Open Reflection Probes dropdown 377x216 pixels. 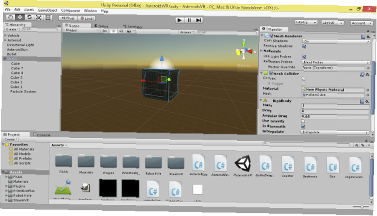[336, 62]
